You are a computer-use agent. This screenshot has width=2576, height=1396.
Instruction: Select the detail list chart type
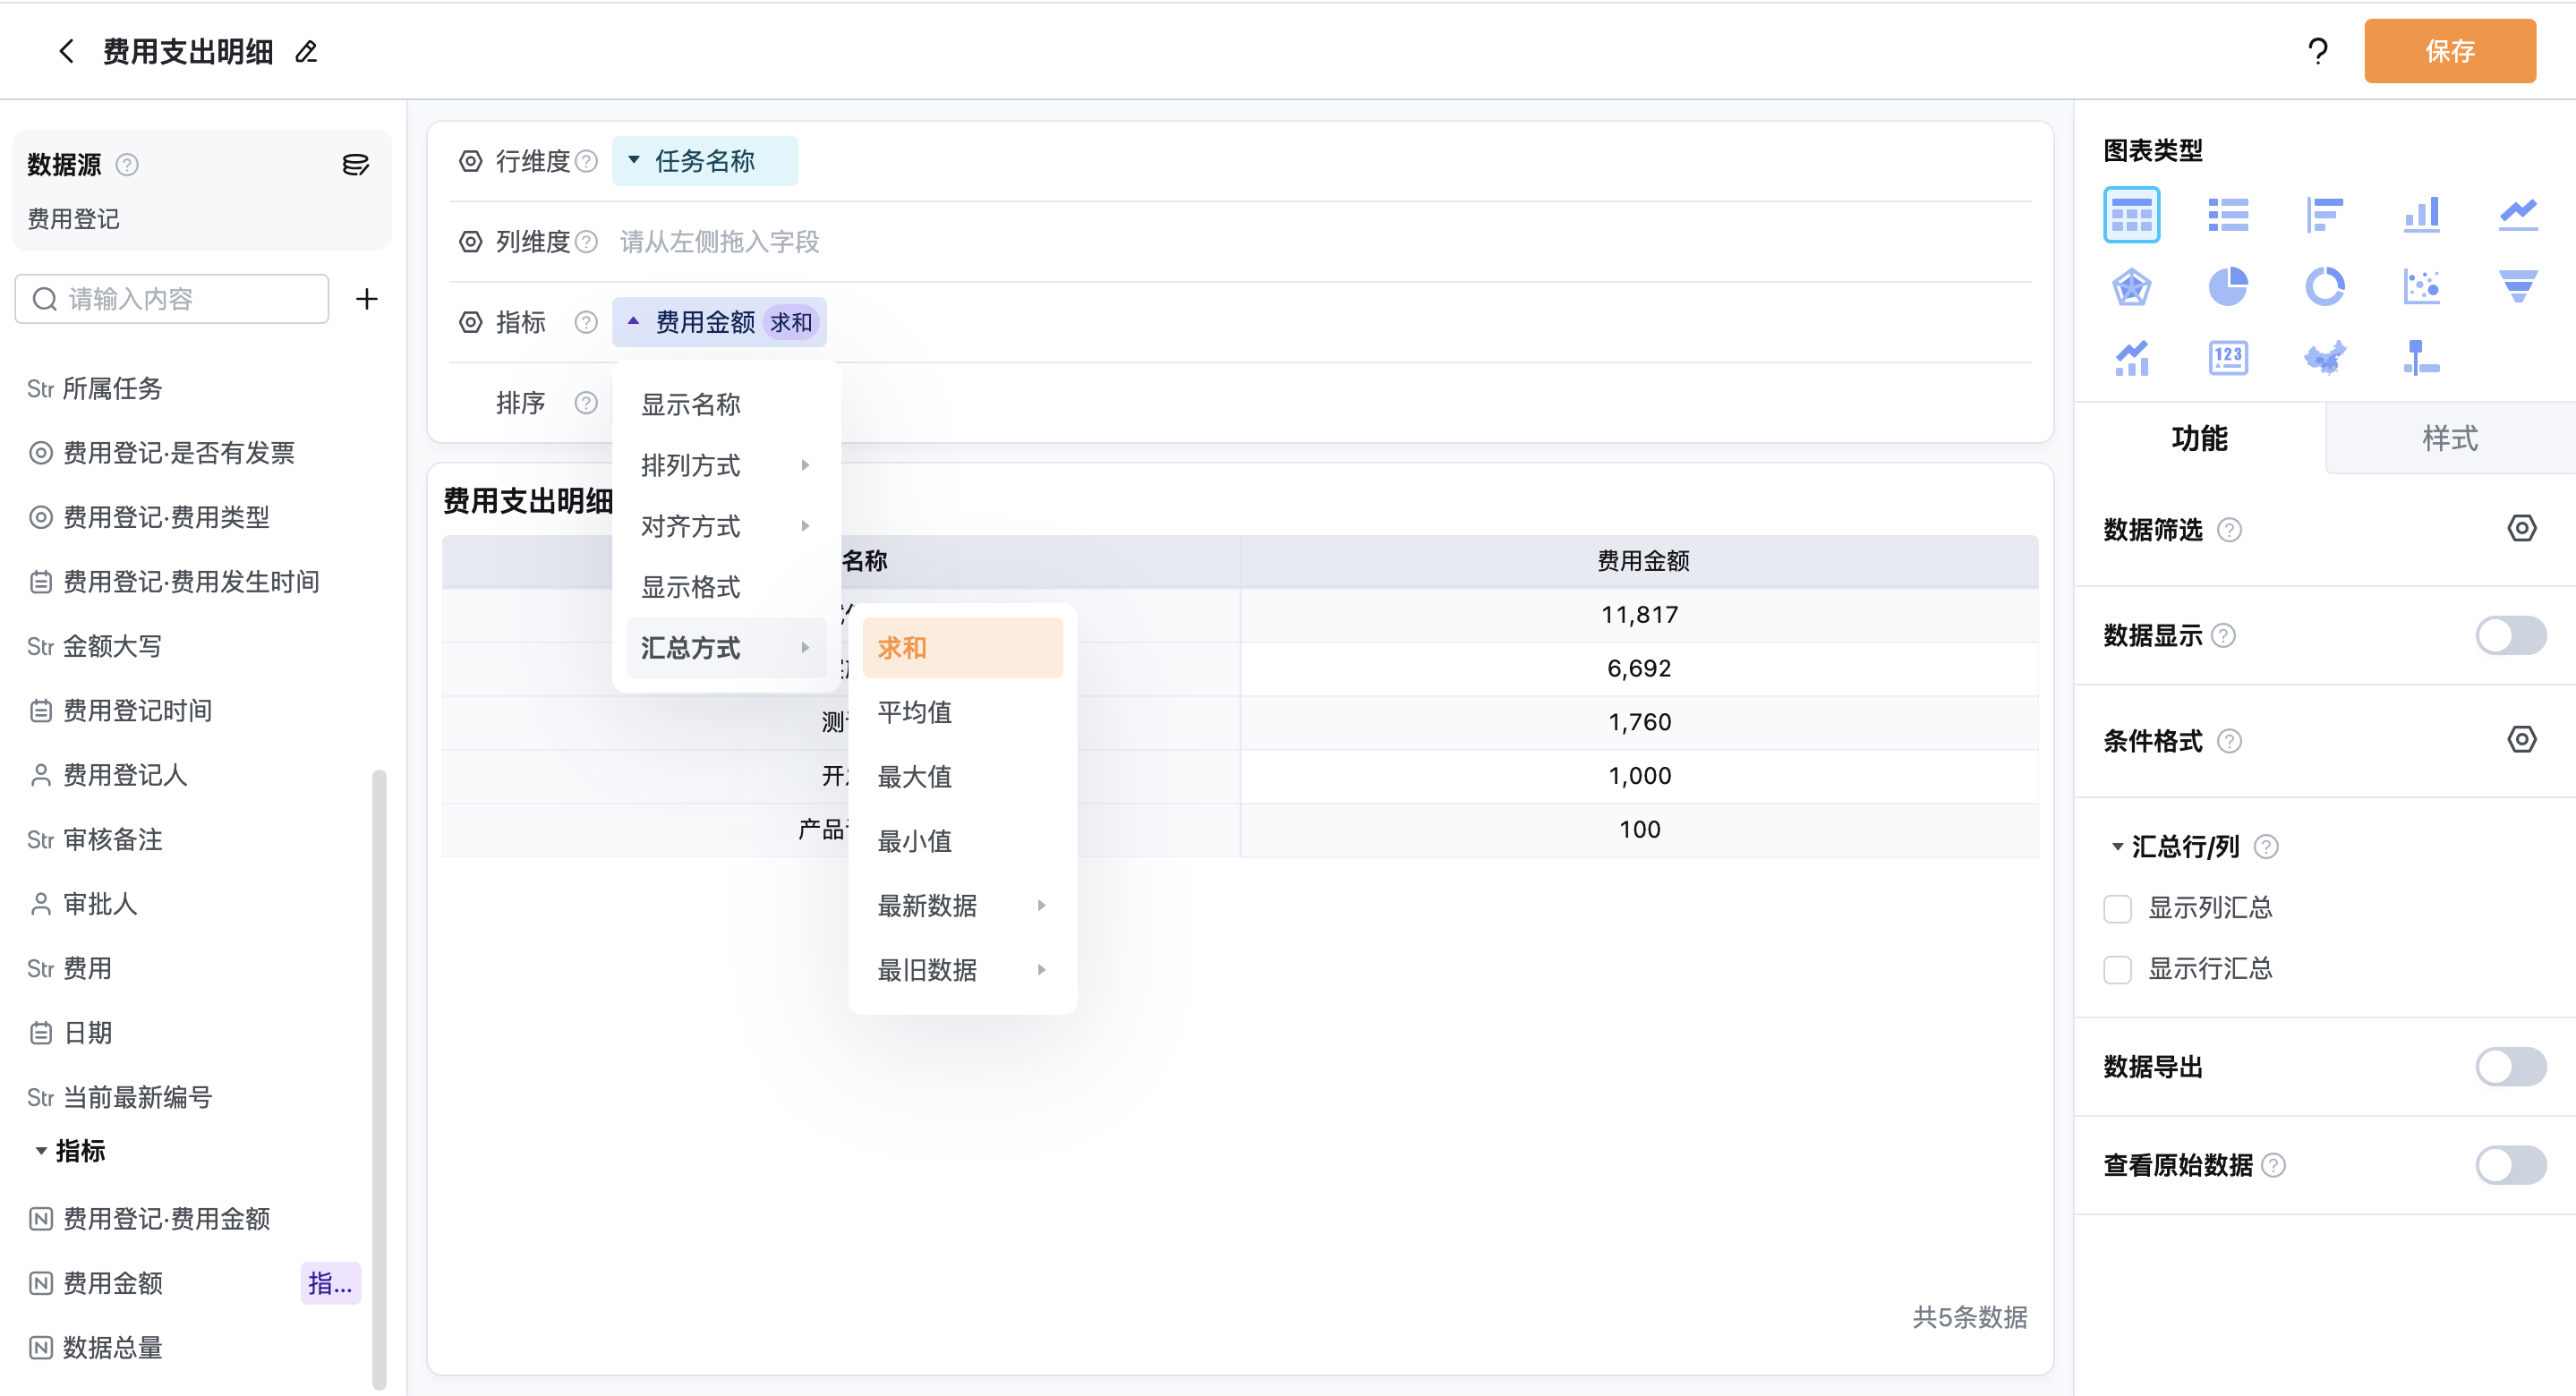pyautogui.click(x=2227, y=214)
